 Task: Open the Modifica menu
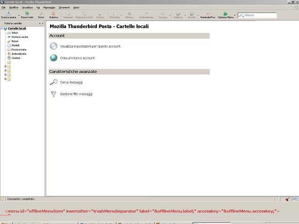[x=14, y=7]
